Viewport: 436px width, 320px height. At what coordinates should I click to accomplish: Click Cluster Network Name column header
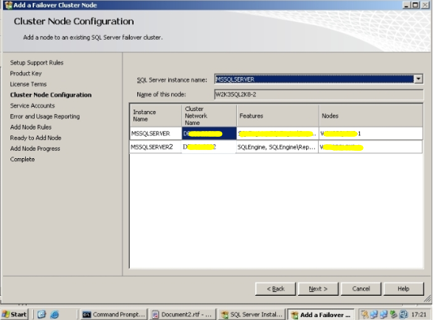[210, 115]
